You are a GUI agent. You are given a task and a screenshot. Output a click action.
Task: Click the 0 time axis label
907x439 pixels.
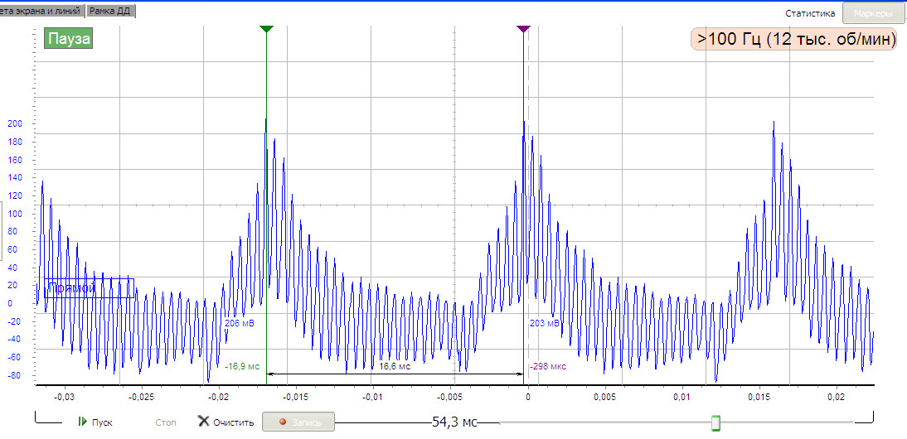[x=527, y=397]
